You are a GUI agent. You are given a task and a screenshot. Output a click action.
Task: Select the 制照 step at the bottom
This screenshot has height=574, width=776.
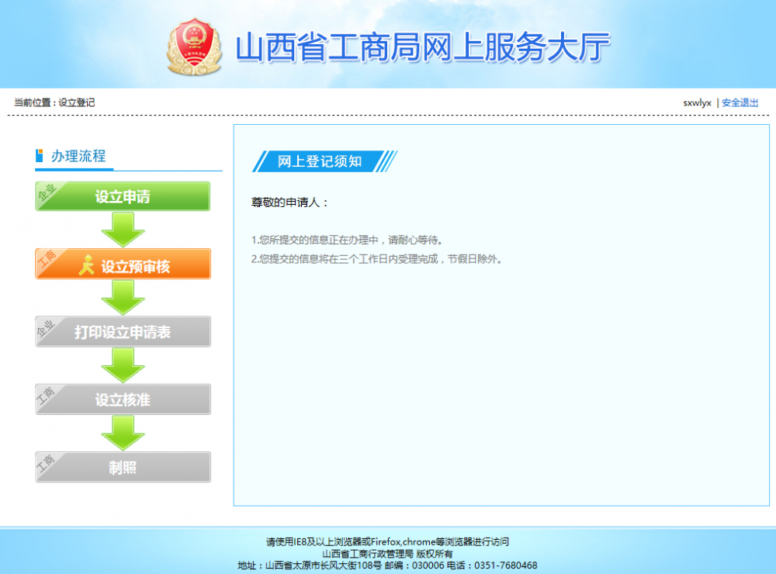123,467
